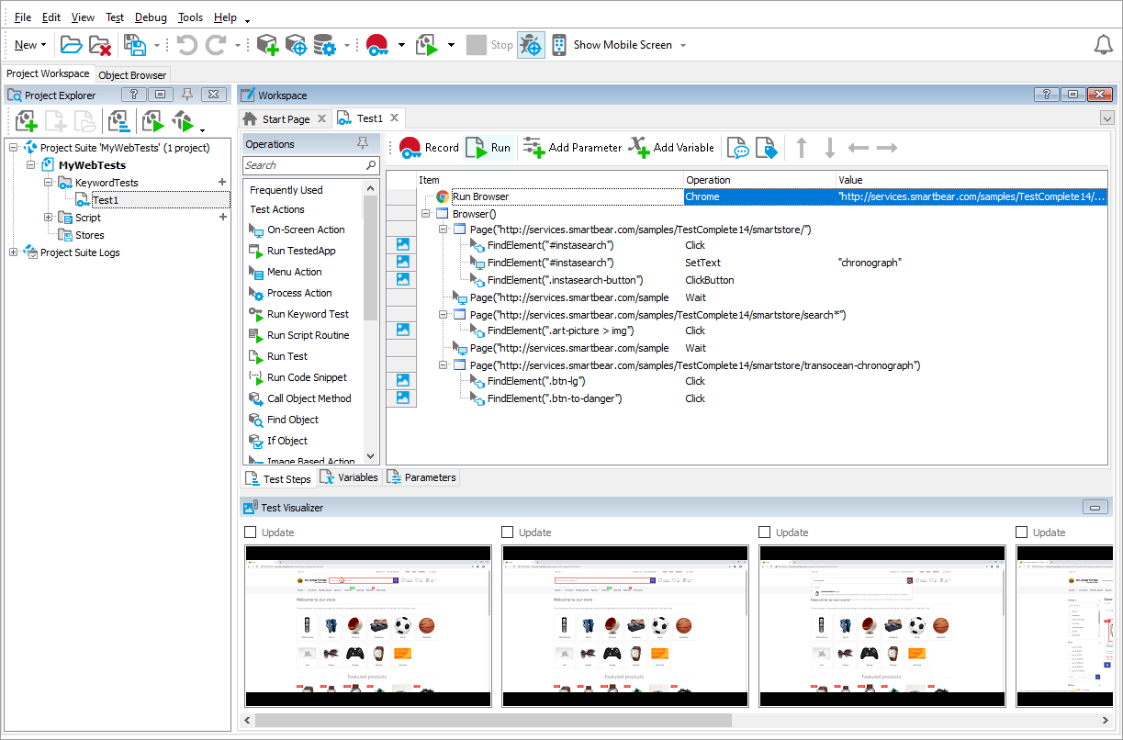1123x740 pixels.
Task: Click Run to execute Test1
Action: (489, 147)
